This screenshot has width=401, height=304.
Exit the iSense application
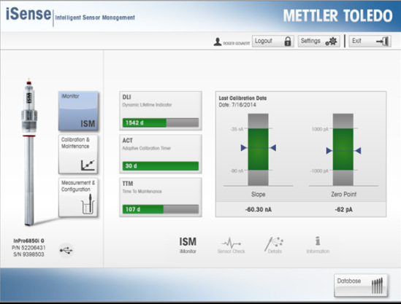click(370, 41)
